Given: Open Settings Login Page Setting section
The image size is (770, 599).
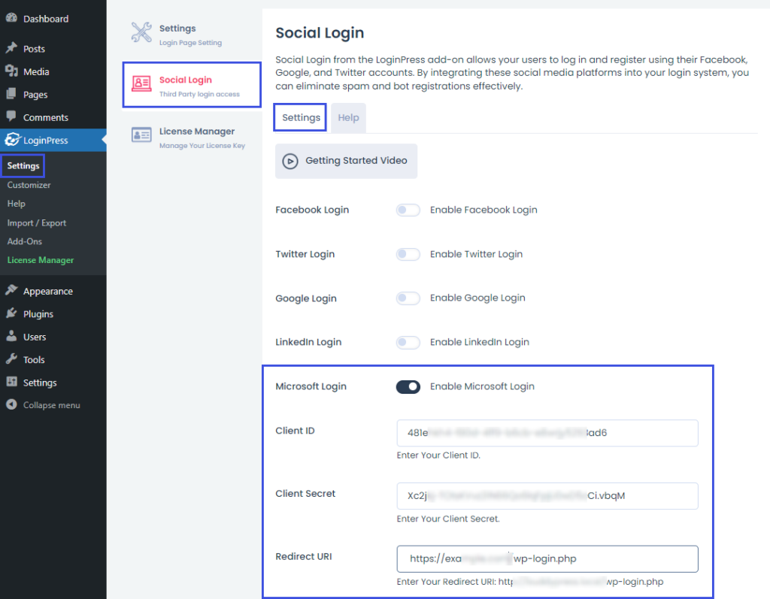Looking at the screenshot, I should (192, 34).
